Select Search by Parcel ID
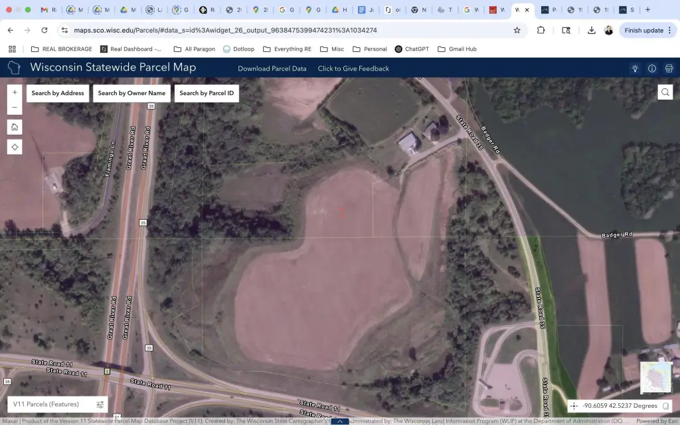Viewport: 680px width, 425px height. tap(207, 93)
